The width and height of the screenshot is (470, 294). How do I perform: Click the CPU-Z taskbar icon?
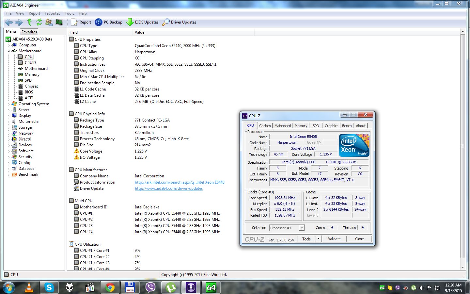(x=191, y=288)
